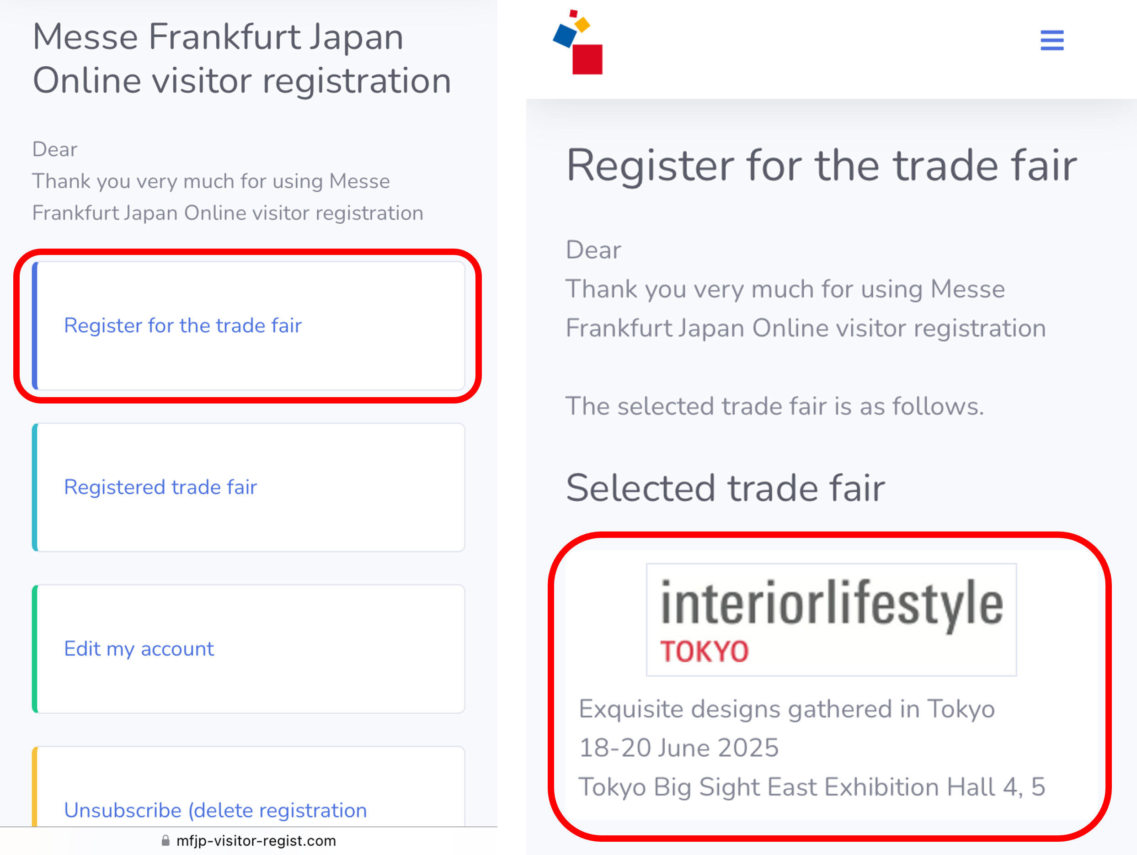Click the Register for the trade fair heading
The height and width of the screenshot is (855, 1137).
pyautogui.click(x=822, y=165)
